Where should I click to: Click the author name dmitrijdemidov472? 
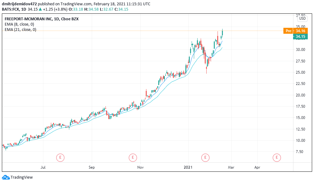tap(19, 4)
